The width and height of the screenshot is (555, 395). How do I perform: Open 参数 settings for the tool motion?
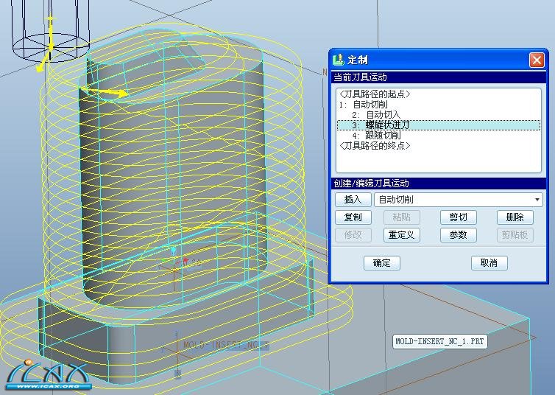pos(459,235)
